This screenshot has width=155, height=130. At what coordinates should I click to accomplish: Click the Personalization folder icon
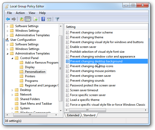click(21, 72)
